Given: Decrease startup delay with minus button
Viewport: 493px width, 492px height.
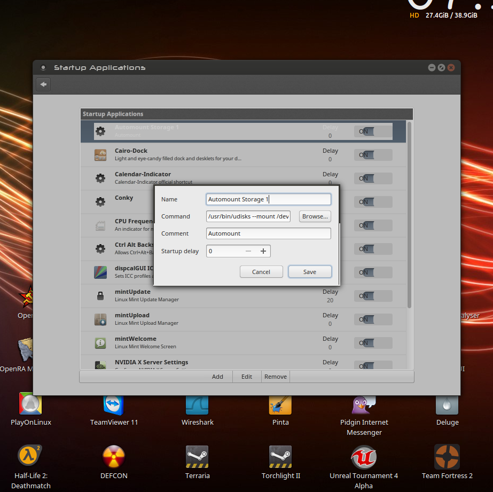Looking at the screenshot, I should pos(248,251).
